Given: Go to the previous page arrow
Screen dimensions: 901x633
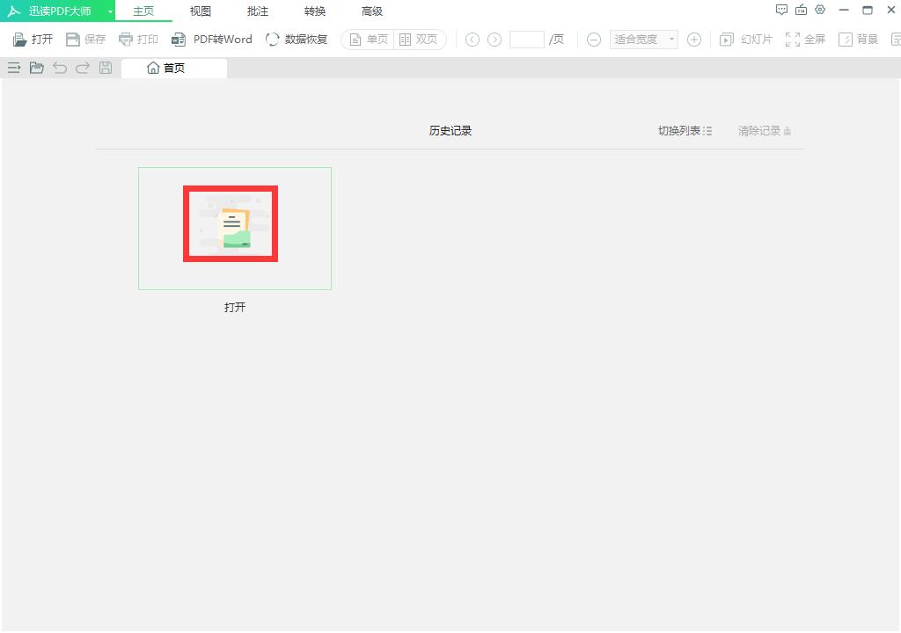Looking at the screenshot, I should (x=472, y=40).
